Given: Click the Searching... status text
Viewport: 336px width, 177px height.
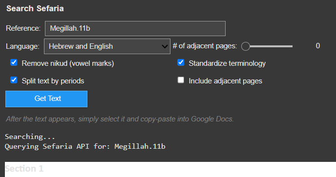Looking at the screenshot, I should [x=30, y=137].
